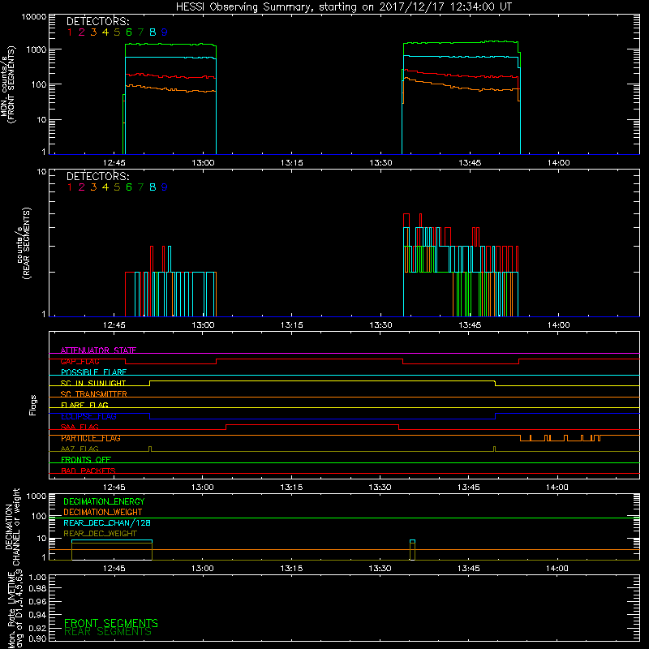
Task: Select orange detector 3 in front segments legend
Action: 93,32
